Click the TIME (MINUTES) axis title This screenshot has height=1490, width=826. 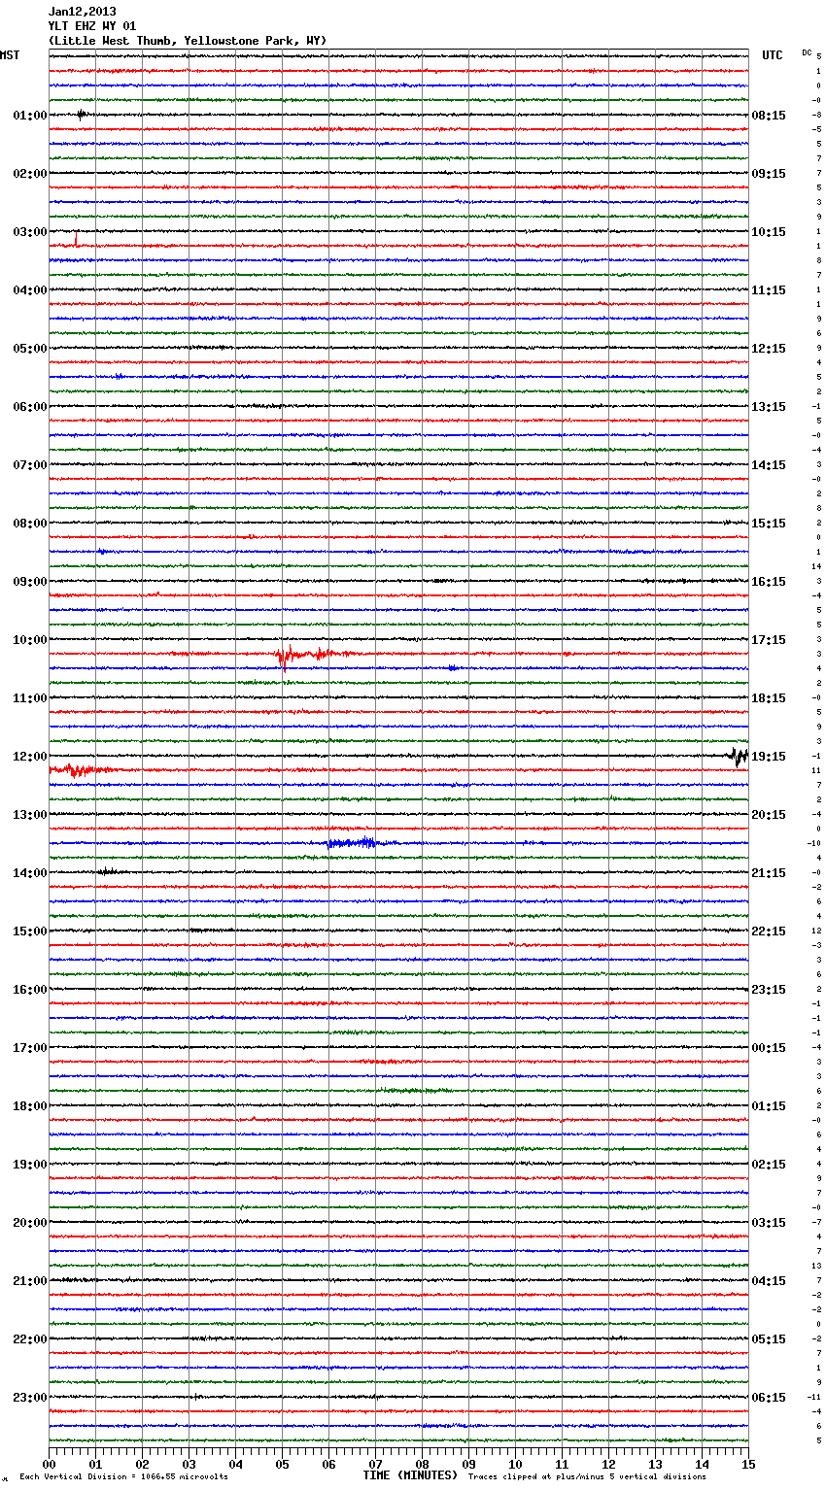pyautogui.click(x=410, y=1475)
